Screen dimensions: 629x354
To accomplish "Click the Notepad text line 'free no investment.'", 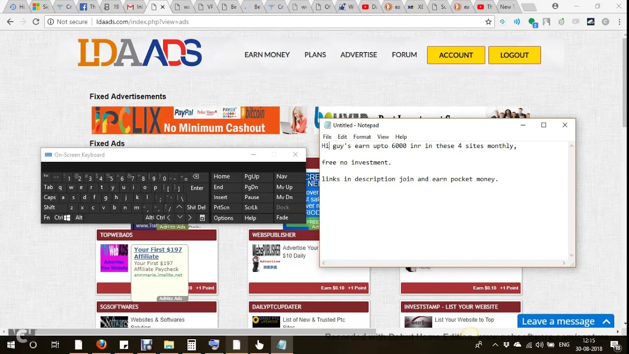I will (356, 162).
